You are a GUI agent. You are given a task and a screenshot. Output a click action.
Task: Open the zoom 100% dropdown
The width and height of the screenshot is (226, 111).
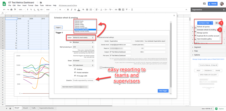(x=21, y=10)
